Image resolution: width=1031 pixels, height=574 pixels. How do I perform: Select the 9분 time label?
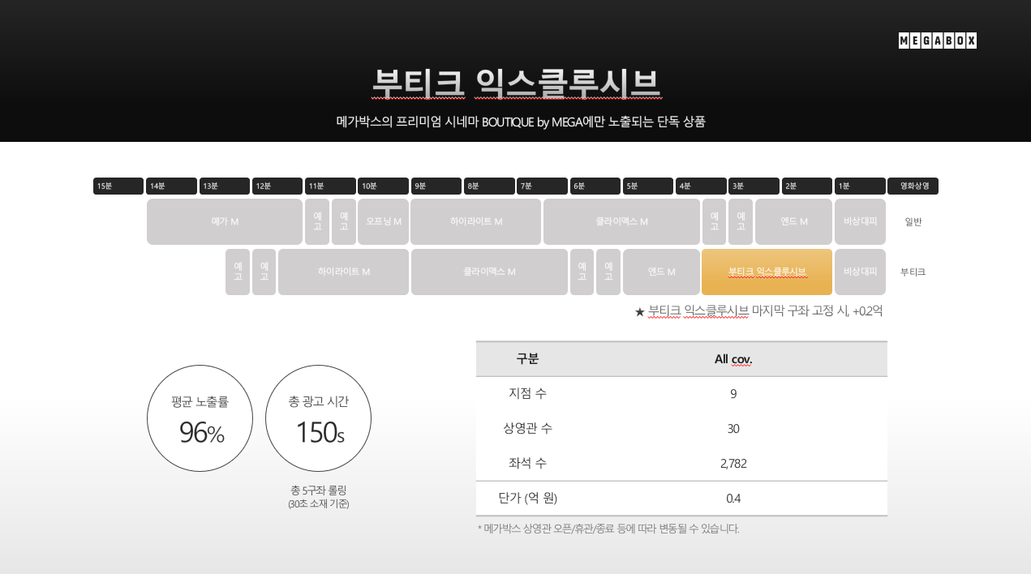tap(436, 186)
